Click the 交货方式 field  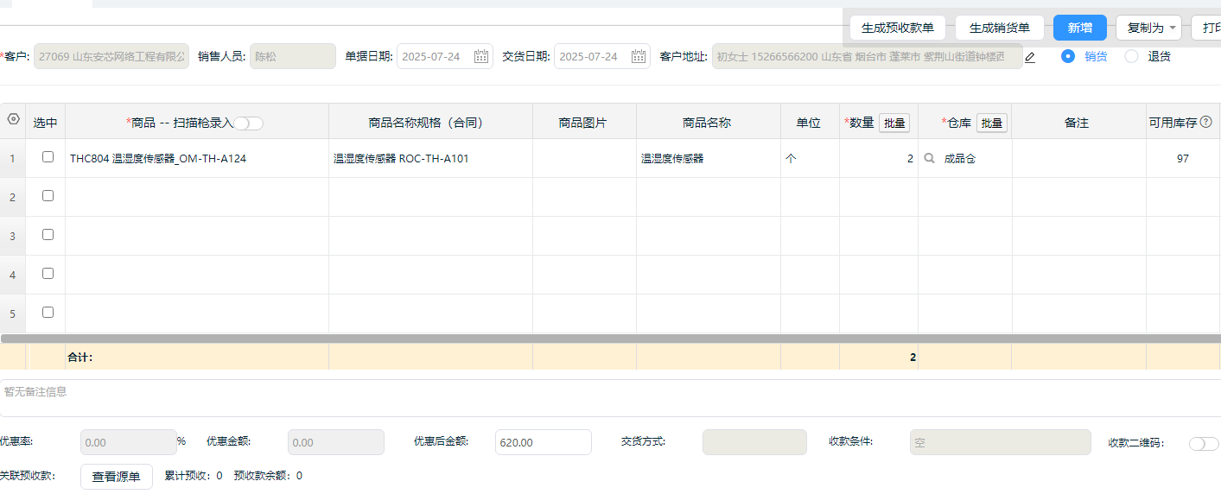754,442
